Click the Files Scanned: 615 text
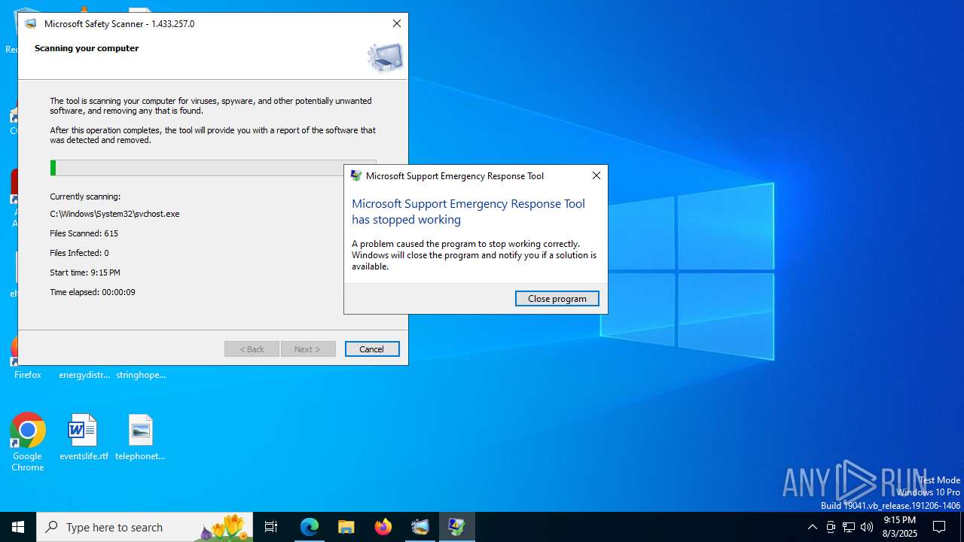The height and width of the screenshot is (542, 964). (84, 233)
